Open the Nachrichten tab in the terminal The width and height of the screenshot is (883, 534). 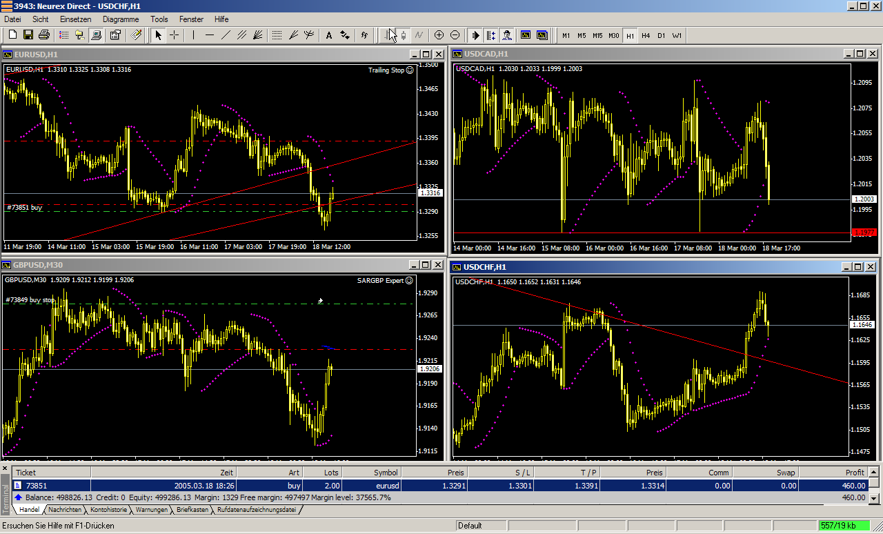coord(64,510)
